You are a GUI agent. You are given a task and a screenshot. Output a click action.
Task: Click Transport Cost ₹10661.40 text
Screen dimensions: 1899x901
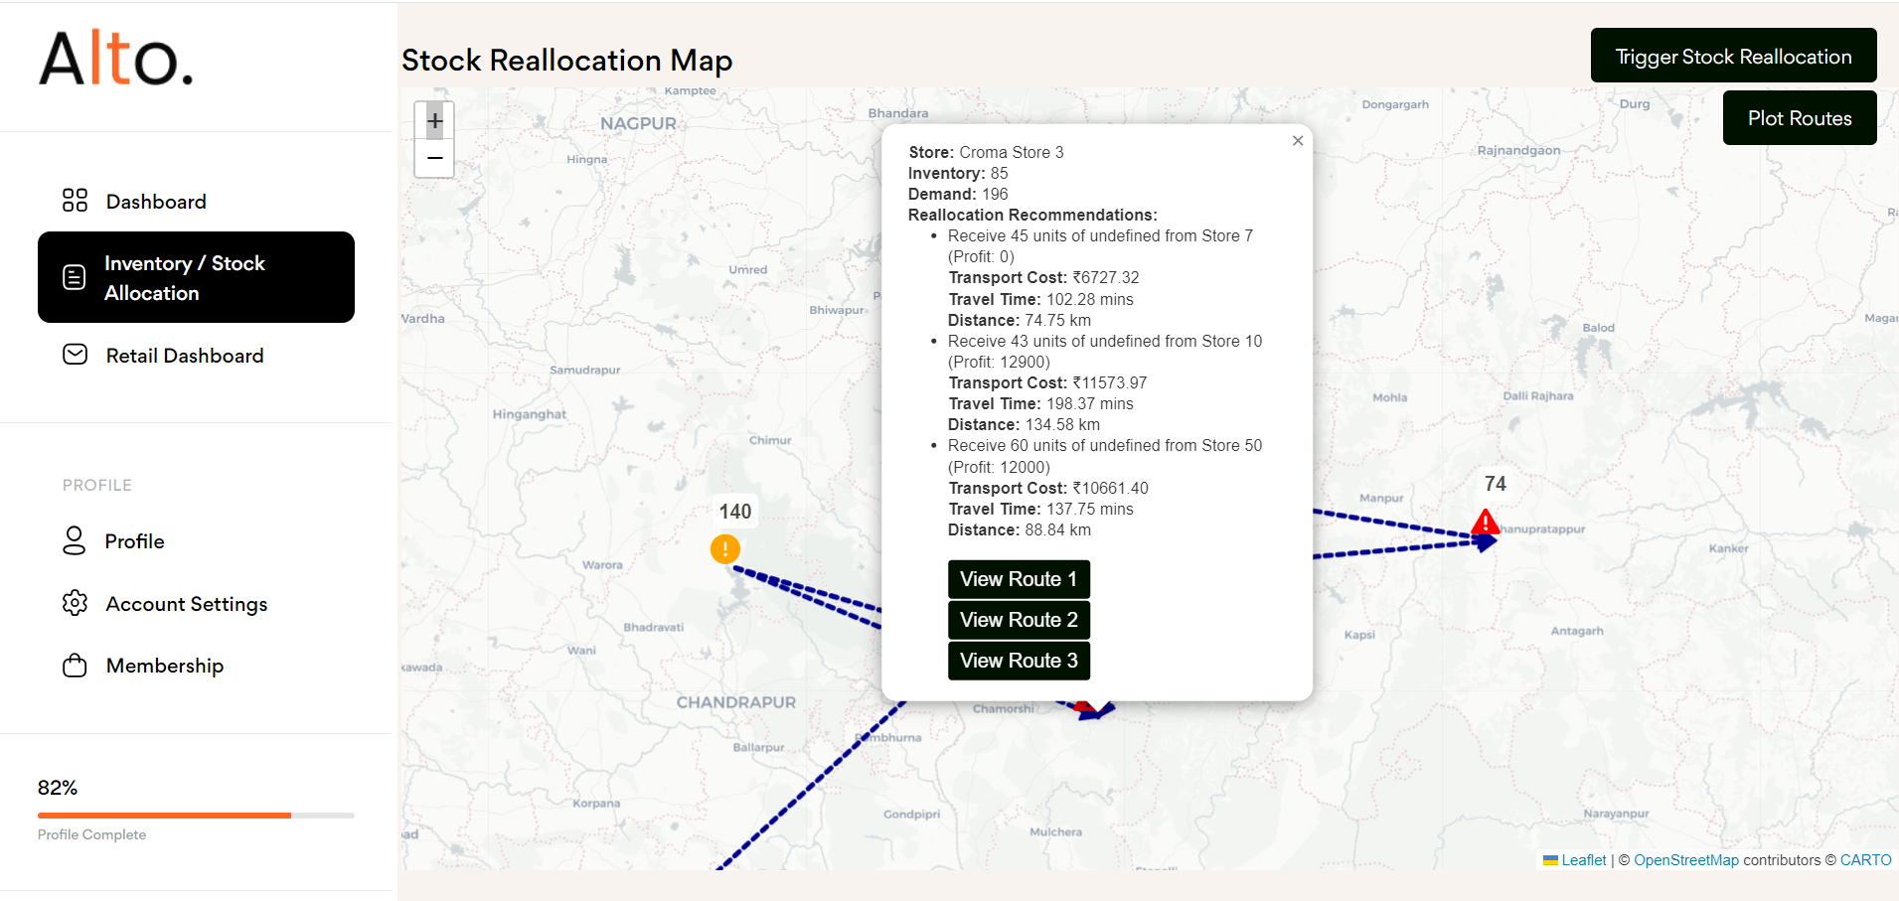click(x=1048, y=488)
